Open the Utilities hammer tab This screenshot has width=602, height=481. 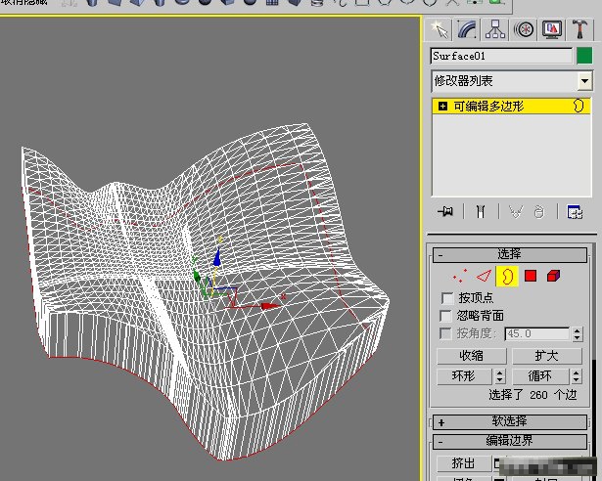[x=580, y=29]
